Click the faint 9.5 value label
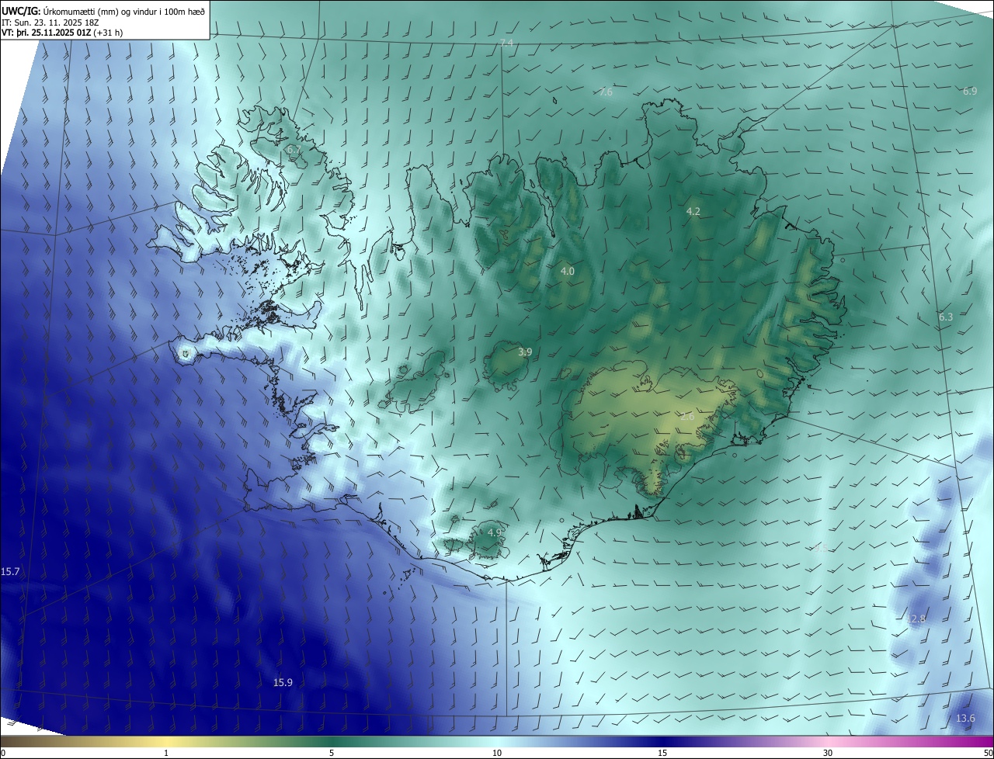This screenshot has width=994, height=759. coord(821,549)
